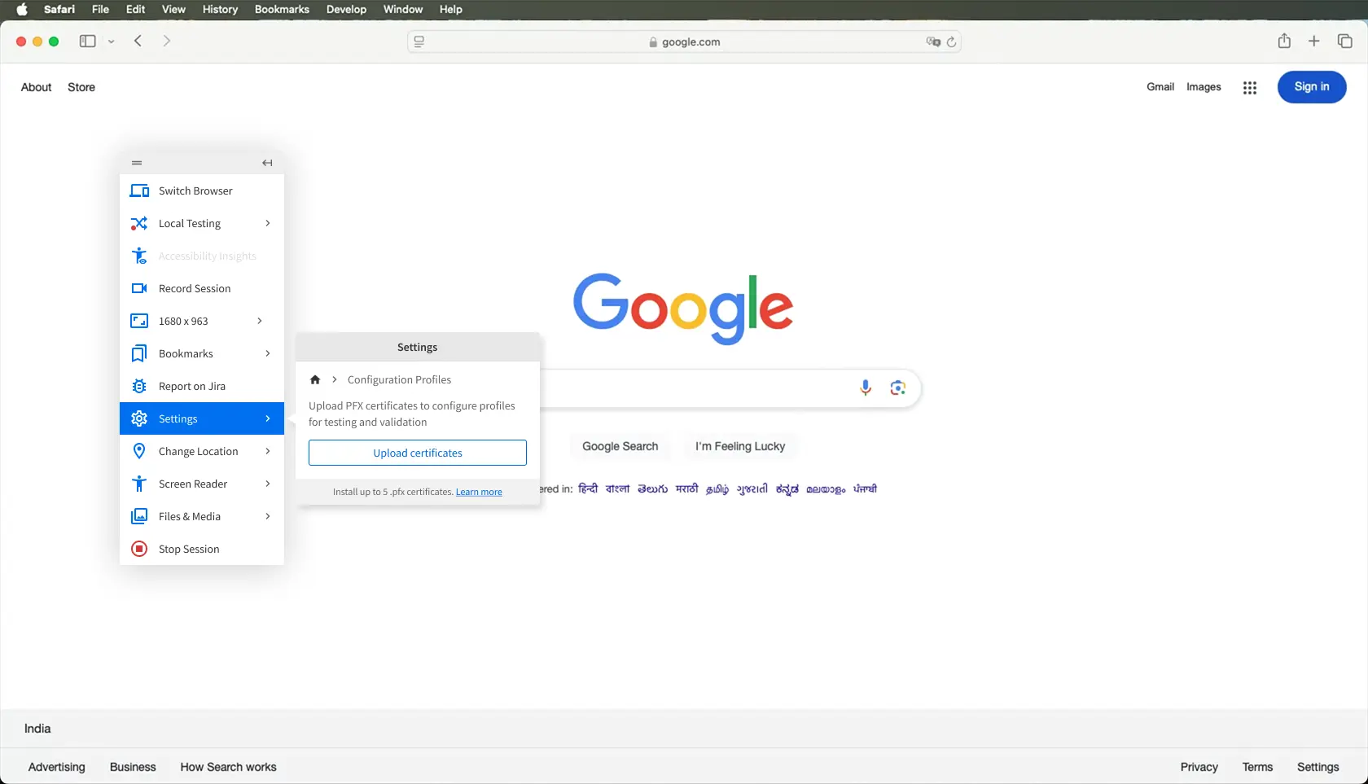The image size is (1368, 784).
Task: Open the Google apps grid
Action: (1249, 88)
